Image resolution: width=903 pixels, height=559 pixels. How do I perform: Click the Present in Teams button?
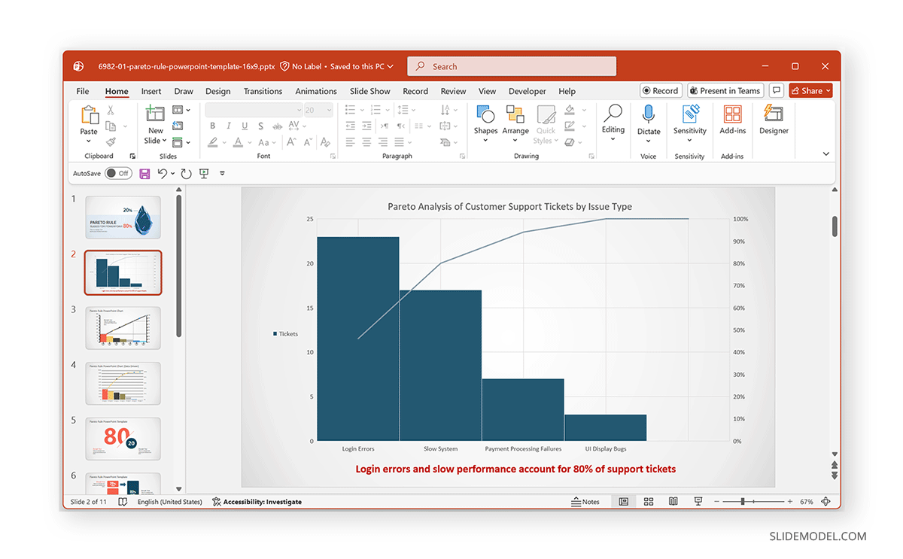(725, 90)
